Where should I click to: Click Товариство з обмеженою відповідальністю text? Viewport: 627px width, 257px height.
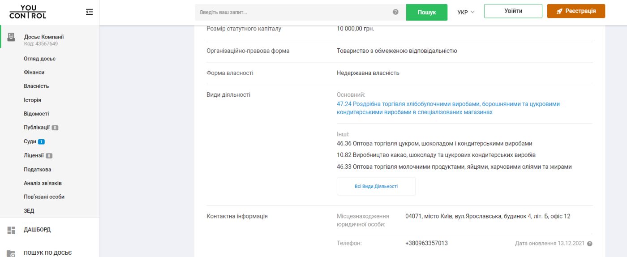pyautogui.click(x=397, y=51)
